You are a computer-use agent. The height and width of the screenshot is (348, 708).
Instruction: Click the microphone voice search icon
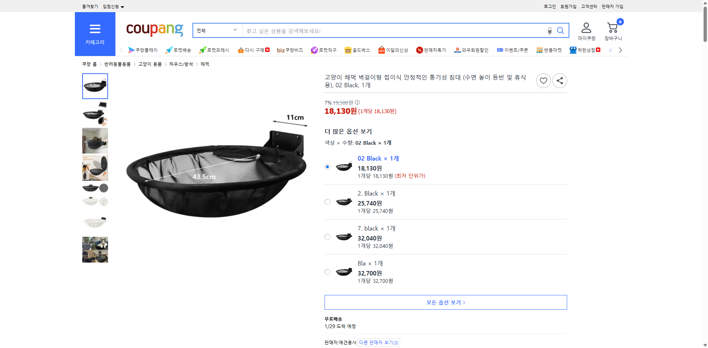tap(549, 31)
